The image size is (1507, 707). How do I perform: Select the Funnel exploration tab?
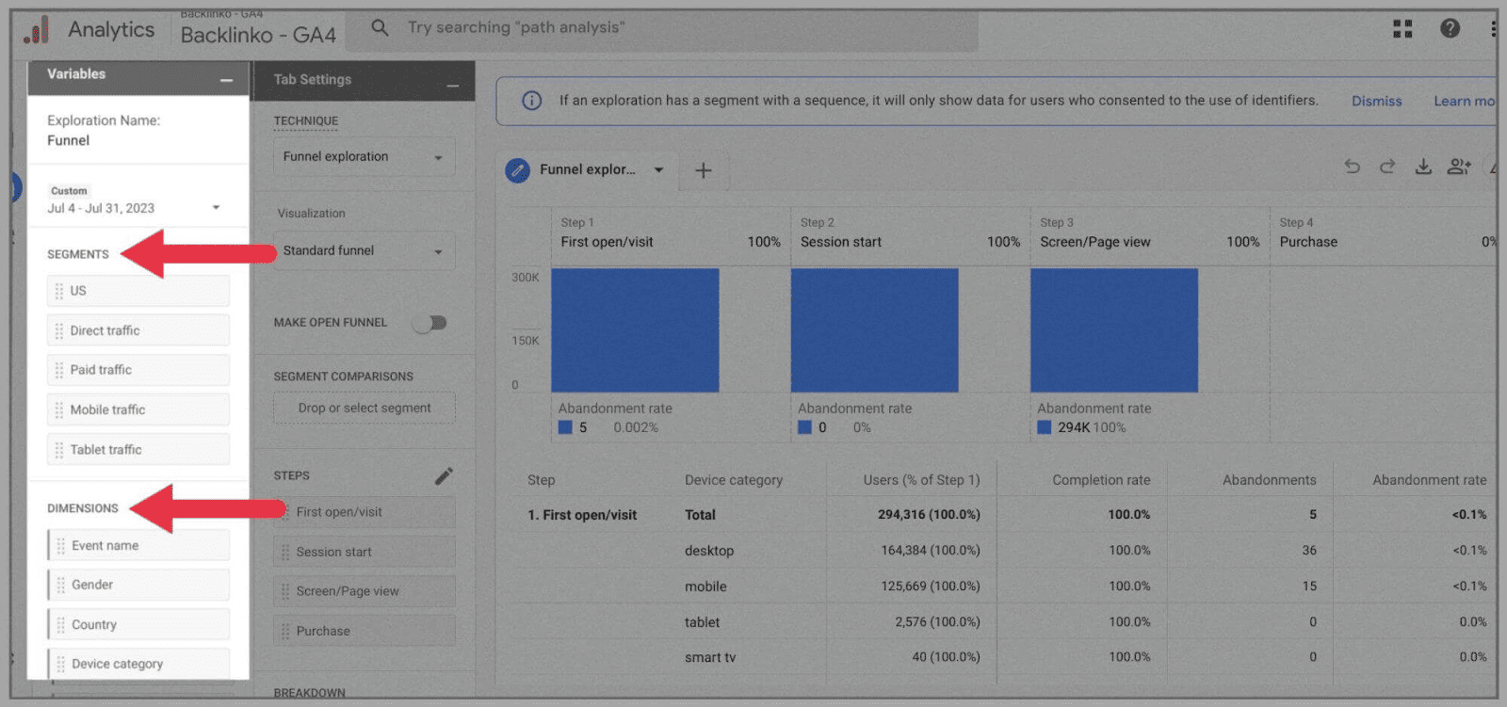coord(584,170)
